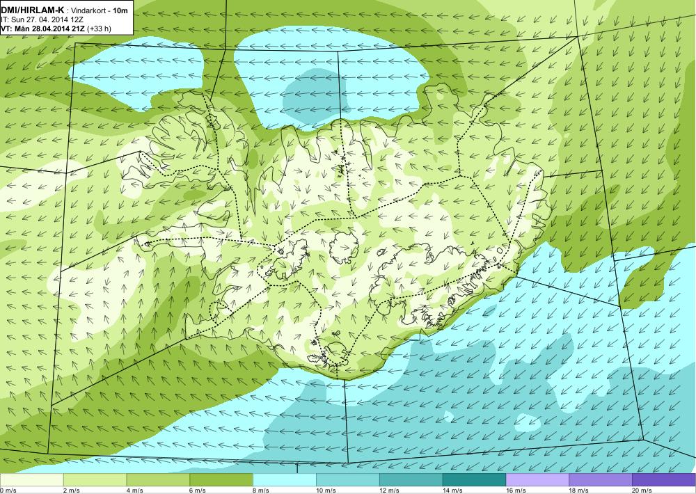Click the 6–8 m/s dark green legend swatch
The image size is (696, 494).
point(221,480)
